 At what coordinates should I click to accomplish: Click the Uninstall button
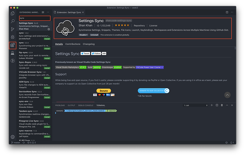[x=94, y=35]
